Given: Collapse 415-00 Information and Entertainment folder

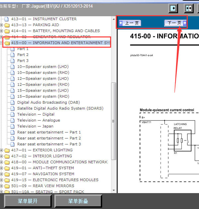Looking at the screenshot, I should click(x=1, y=43).
